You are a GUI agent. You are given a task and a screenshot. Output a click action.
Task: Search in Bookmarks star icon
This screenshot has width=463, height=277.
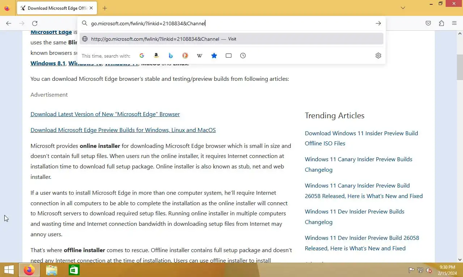pyautogui.click(x=214, y=56)
